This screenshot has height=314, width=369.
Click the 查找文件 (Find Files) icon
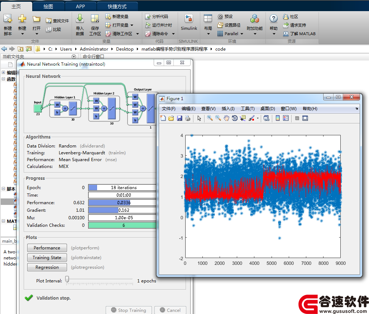(48, 21)
